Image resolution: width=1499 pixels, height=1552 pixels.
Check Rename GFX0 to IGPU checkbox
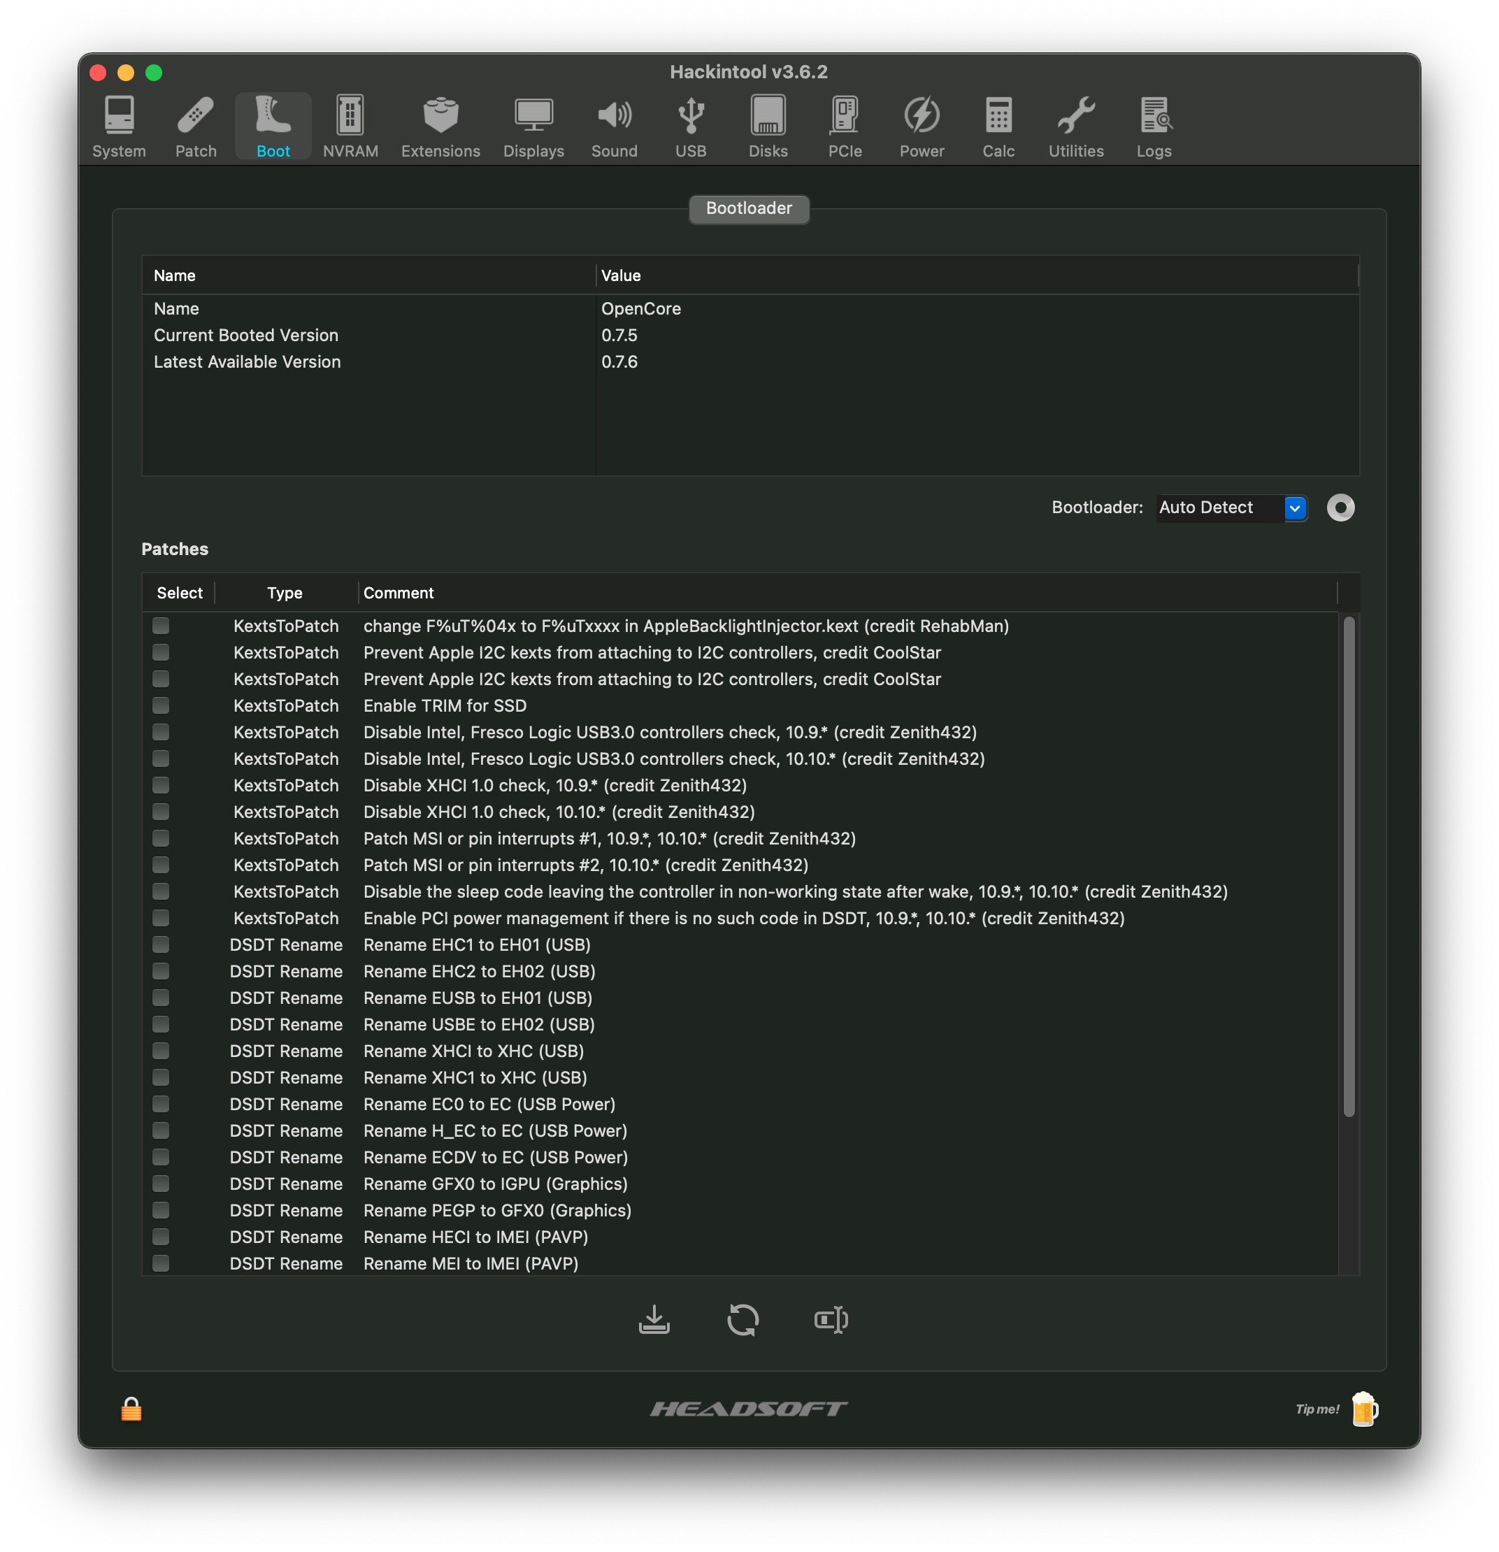[x=161, y=1184]
